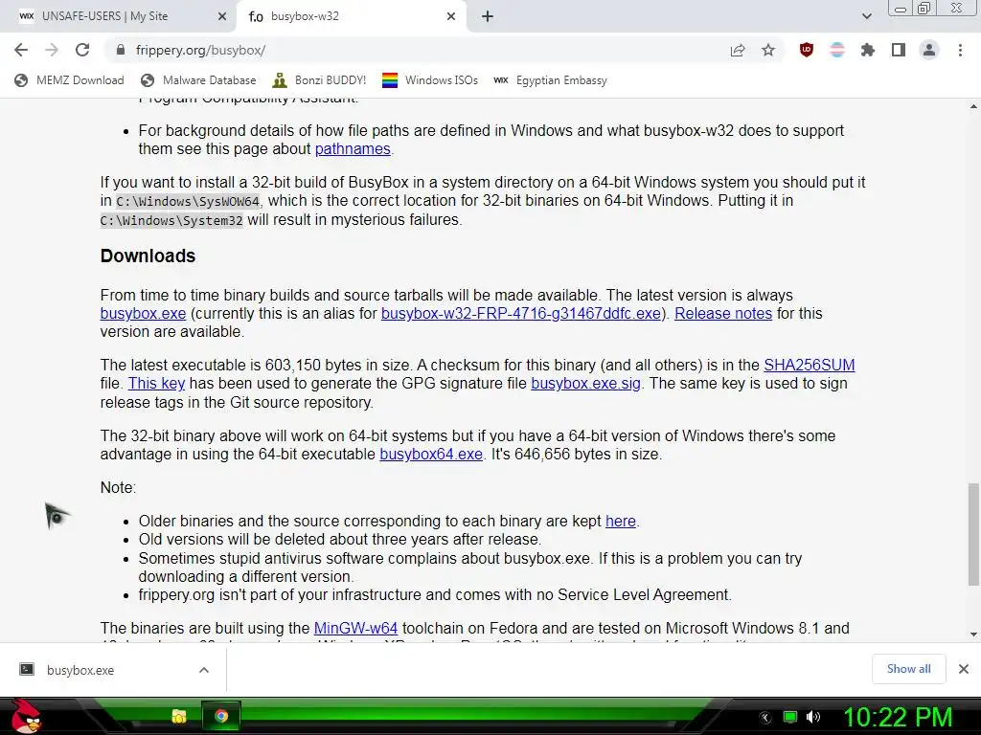Open Chrome's three-dot menu
This screenshot has height=735, width=981.
pos(960,50)
